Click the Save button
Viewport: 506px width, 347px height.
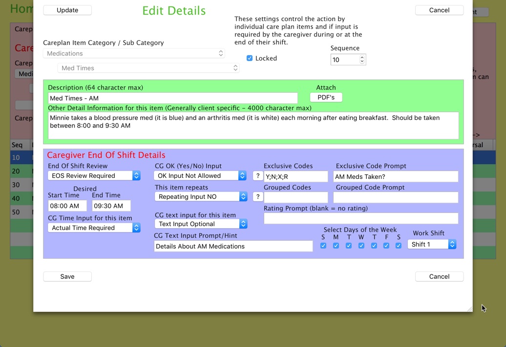click(67, 276)
